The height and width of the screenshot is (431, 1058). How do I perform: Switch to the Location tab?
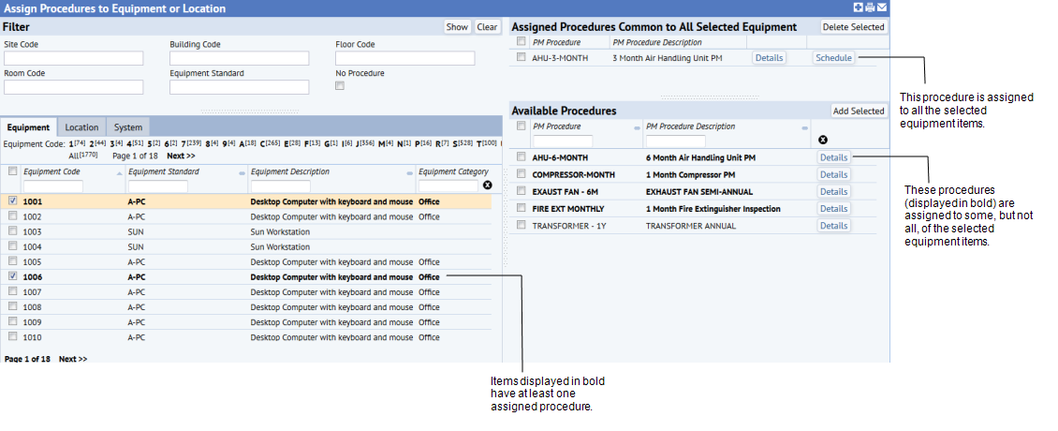click(x=81, y=127)
